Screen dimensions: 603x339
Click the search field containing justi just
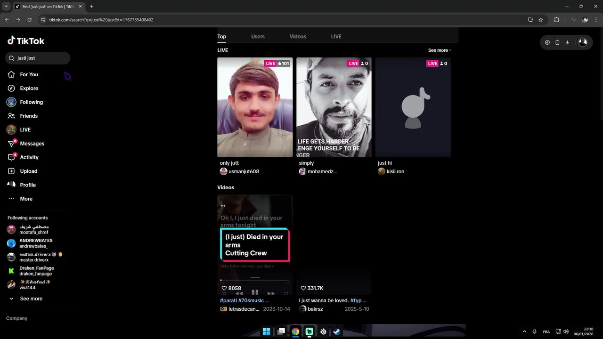[38, 58]
